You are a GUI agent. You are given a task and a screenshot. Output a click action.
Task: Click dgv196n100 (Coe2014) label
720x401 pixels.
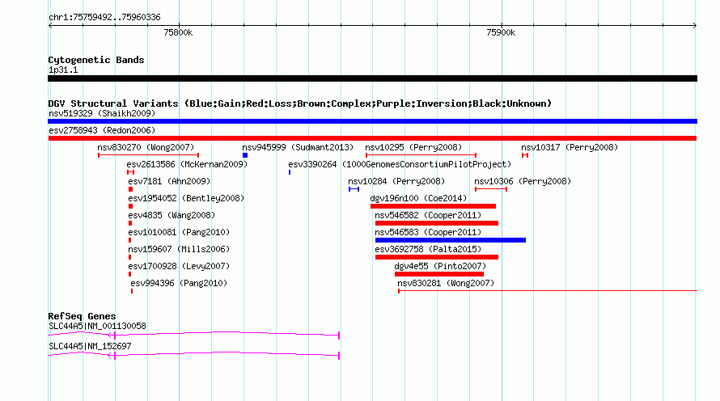click(x=418, y=198)
